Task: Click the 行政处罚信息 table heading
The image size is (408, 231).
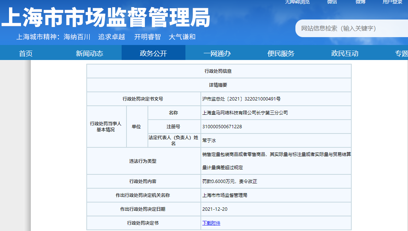Action: point(218,71)
